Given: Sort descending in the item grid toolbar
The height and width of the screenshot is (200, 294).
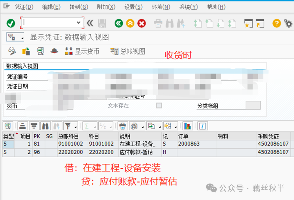Looking at the screenshot, I should [34, 126].
